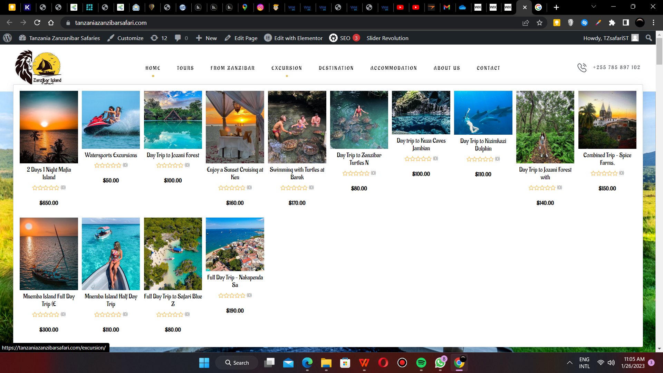
Task: Open the EXCURSION menu item
Action: pyautogui.click(x=287, y=68)
